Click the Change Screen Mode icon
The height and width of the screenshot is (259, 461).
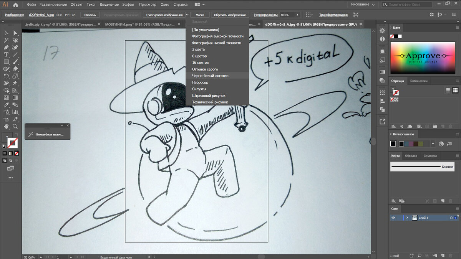tap(10, 168)
